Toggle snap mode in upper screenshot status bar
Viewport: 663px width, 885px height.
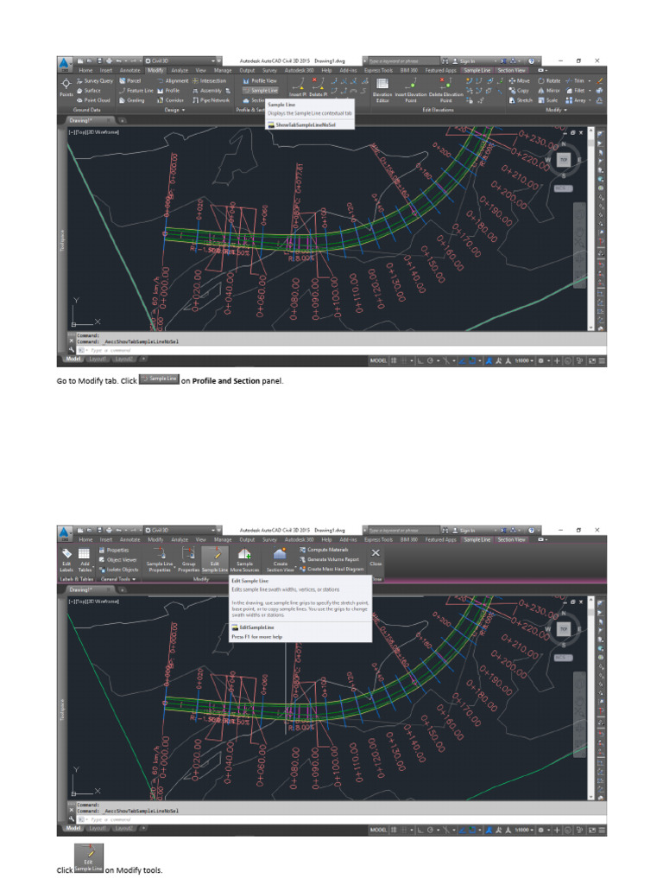[403, 360]
